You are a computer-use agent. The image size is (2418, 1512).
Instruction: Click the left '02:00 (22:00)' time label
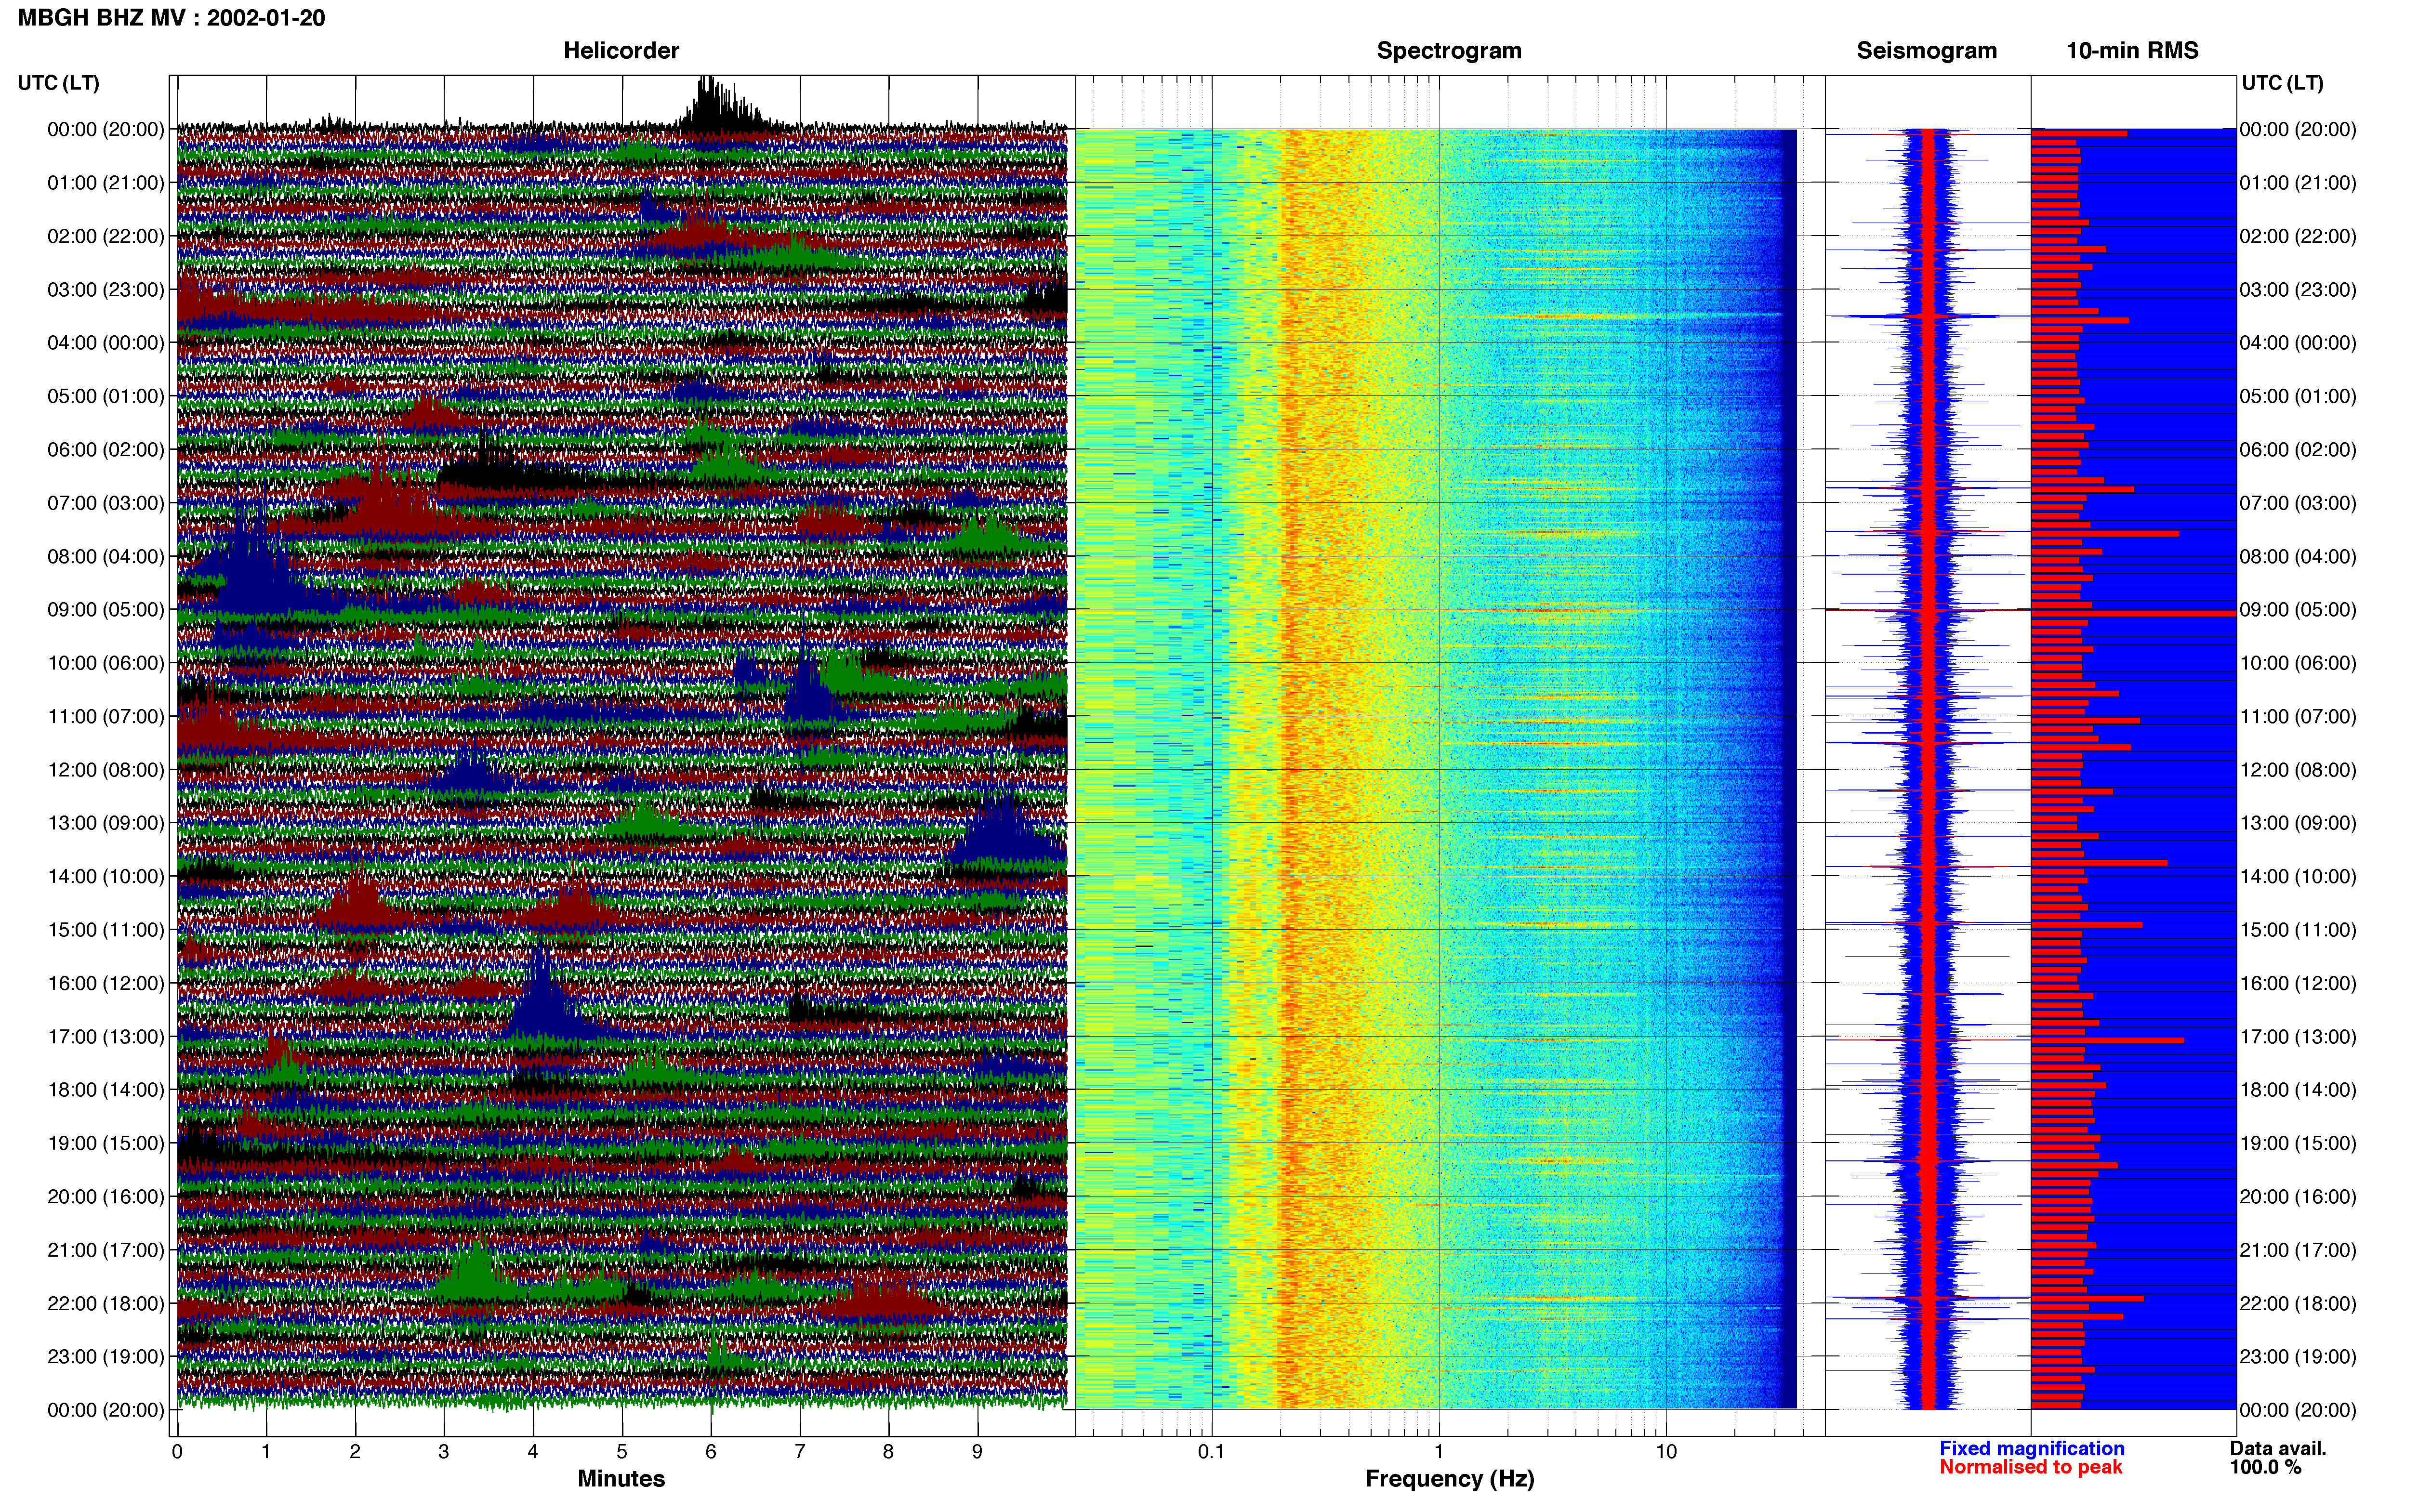coord(106,236)
